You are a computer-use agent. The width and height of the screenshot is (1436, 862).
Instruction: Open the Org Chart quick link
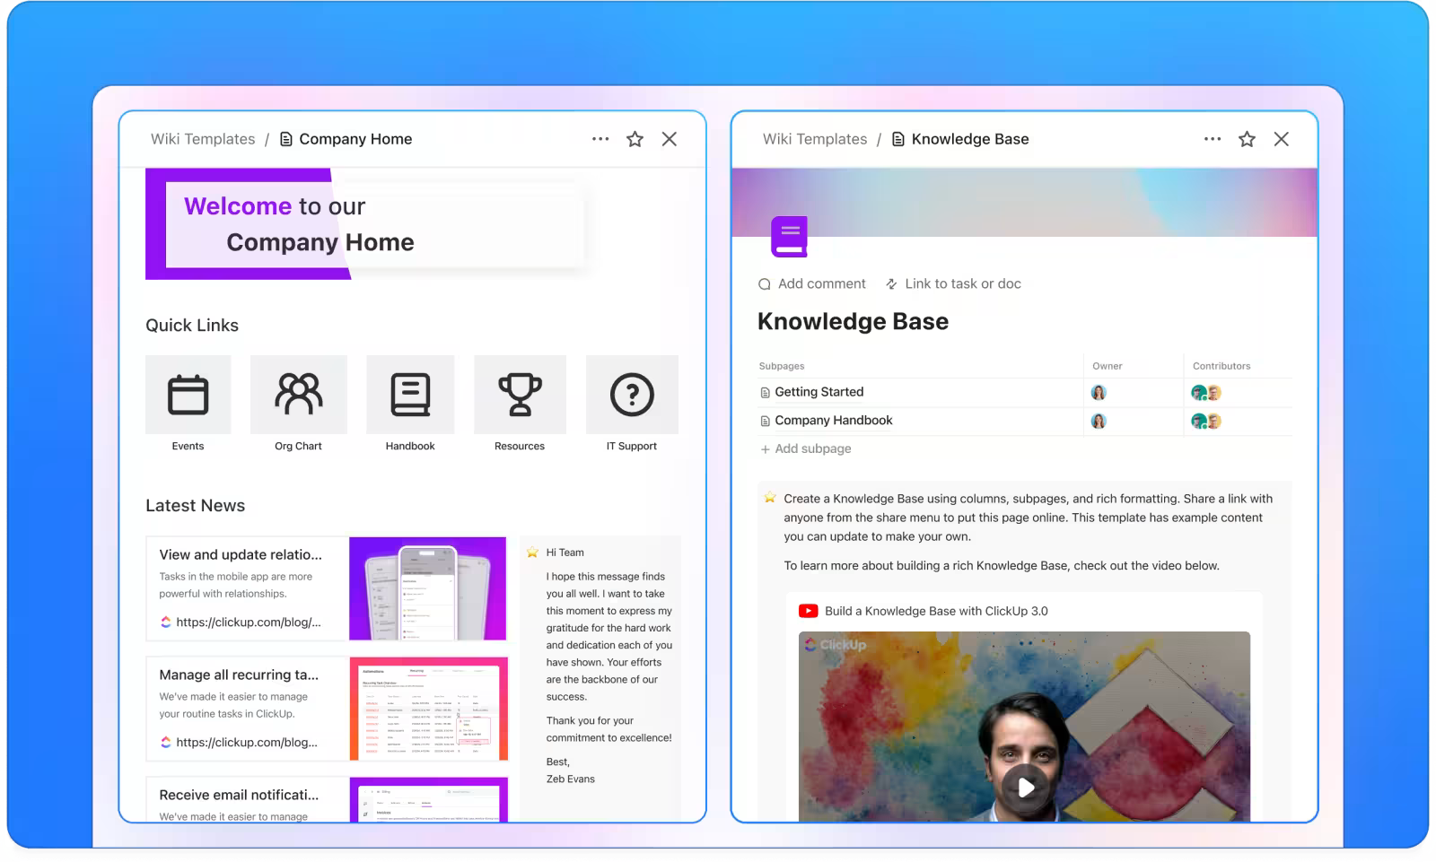[298, 395]
